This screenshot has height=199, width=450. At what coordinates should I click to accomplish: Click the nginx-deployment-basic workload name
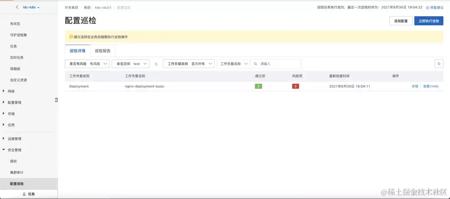pos(145,86)
